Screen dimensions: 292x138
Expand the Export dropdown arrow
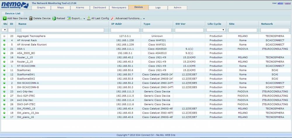click(84, 19)
